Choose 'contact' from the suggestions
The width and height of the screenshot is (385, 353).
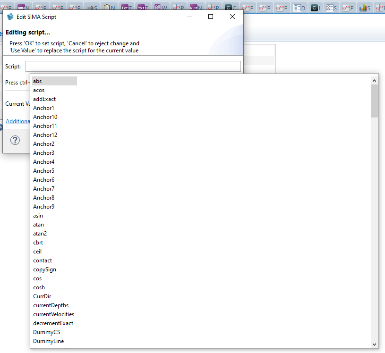(43, 261)
